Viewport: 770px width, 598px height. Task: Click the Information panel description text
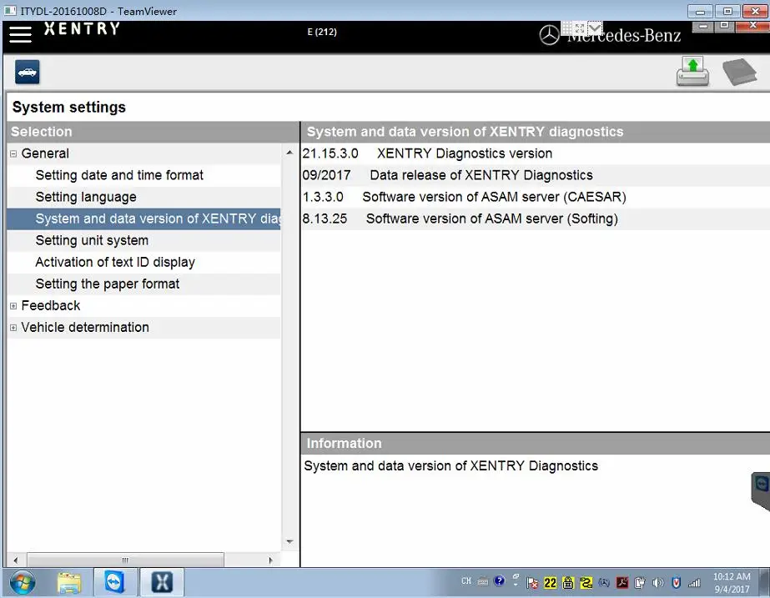[x=450, y=466]
